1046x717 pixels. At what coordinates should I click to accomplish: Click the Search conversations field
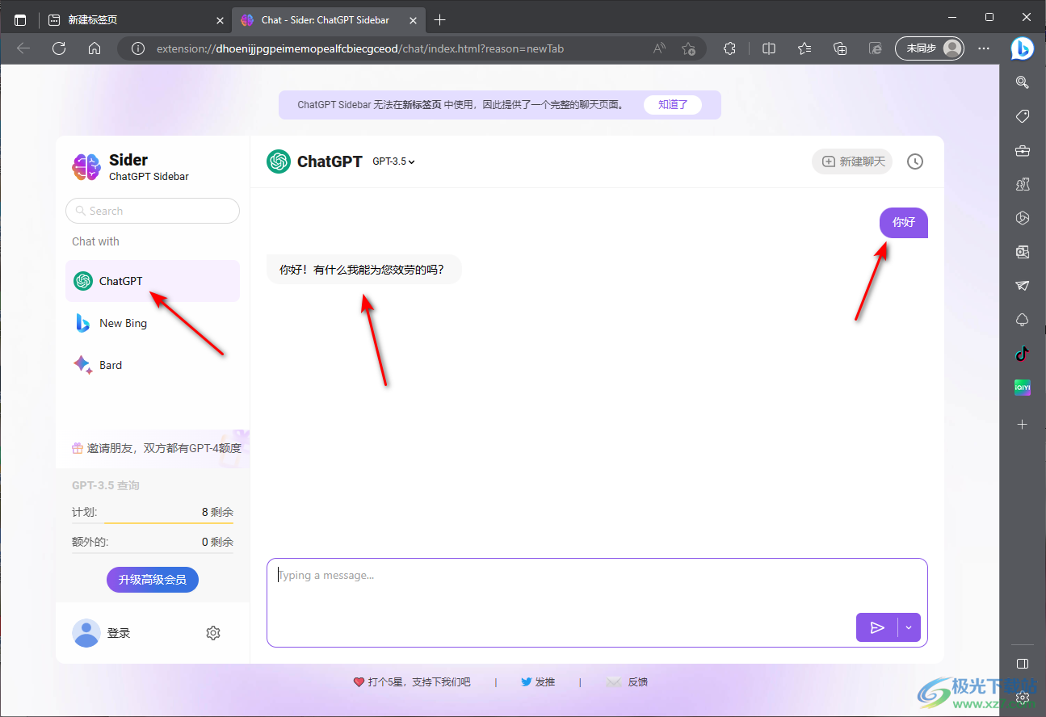coord(153,211)
